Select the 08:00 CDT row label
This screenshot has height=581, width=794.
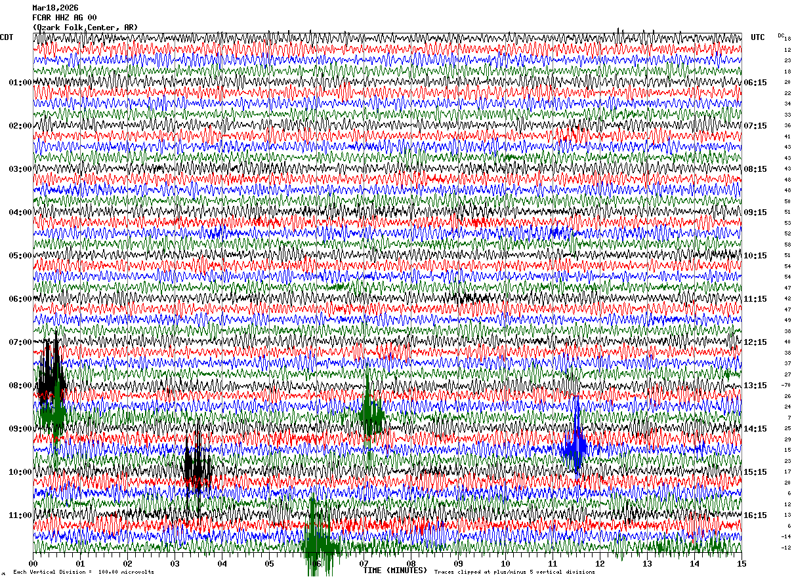[x=20, y=386]
